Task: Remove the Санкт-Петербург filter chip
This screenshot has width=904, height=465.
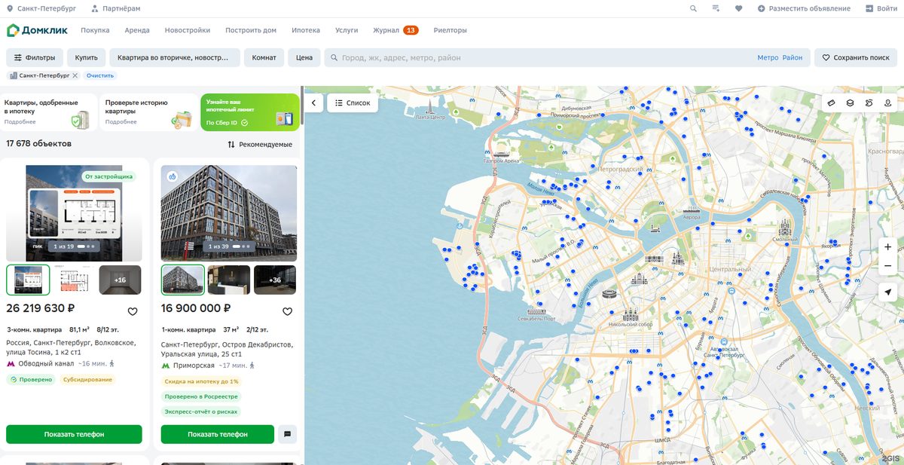Action: 75,75
